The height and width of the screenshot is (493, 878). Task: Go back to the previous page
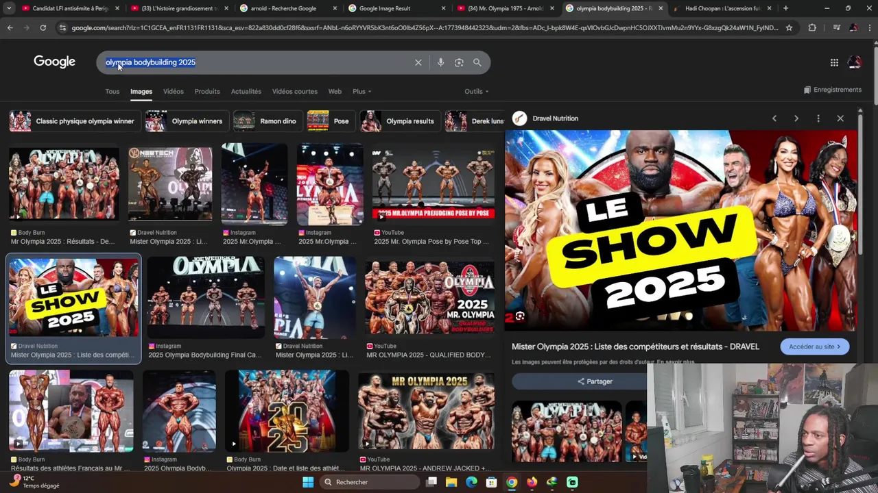coord(10,27)
